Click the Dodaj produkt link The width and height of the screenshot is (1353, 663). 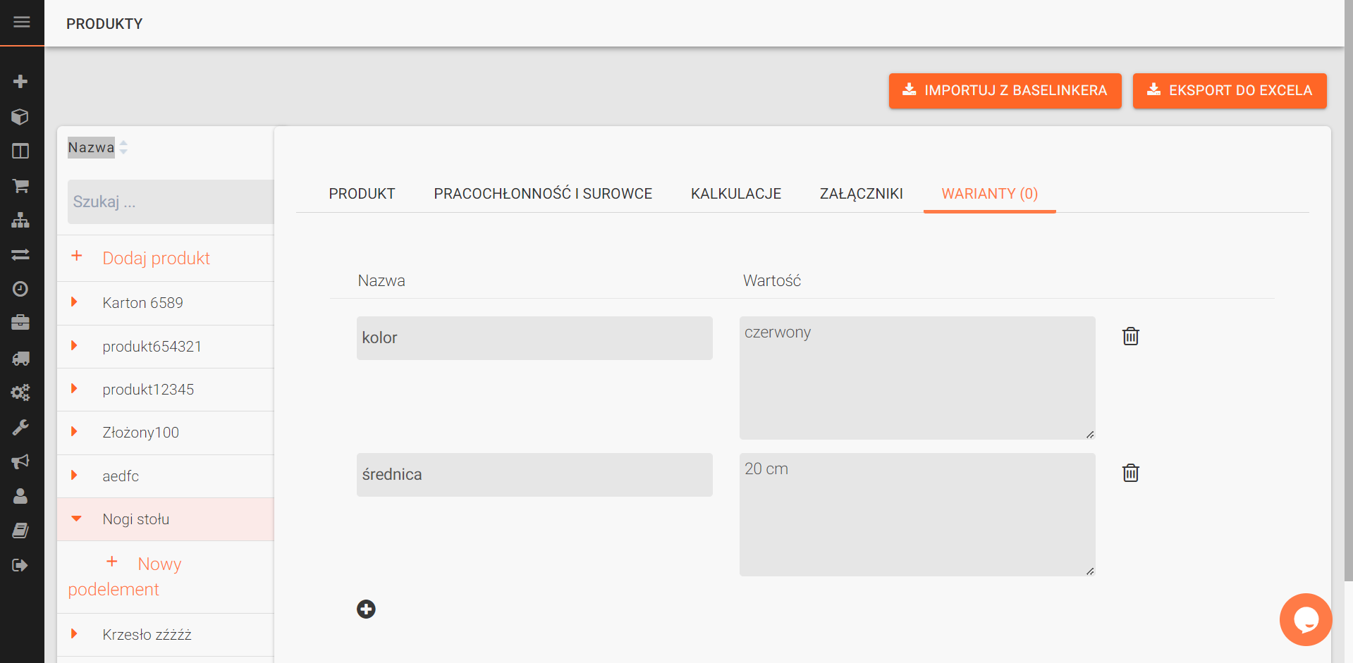pyautogui.click(x=156, y=258)
